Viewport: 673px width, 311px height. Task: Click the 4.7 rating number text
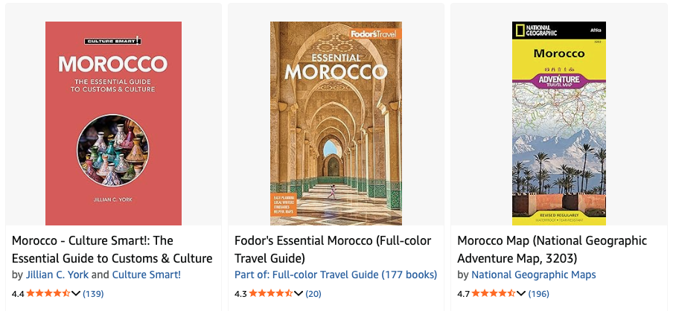(464, 293)
